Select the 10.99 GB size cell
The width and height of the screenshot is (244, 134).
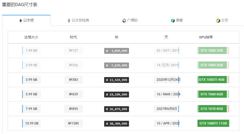click(x=31, y=123)
